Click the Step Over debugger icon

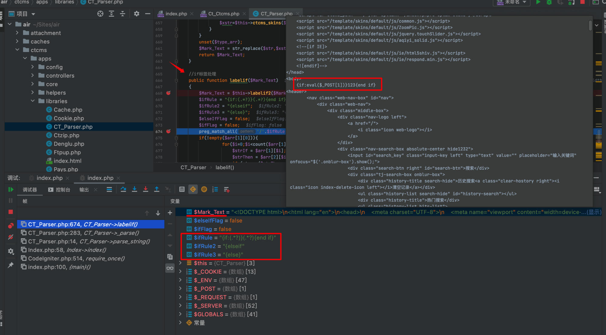click(123, 190)
